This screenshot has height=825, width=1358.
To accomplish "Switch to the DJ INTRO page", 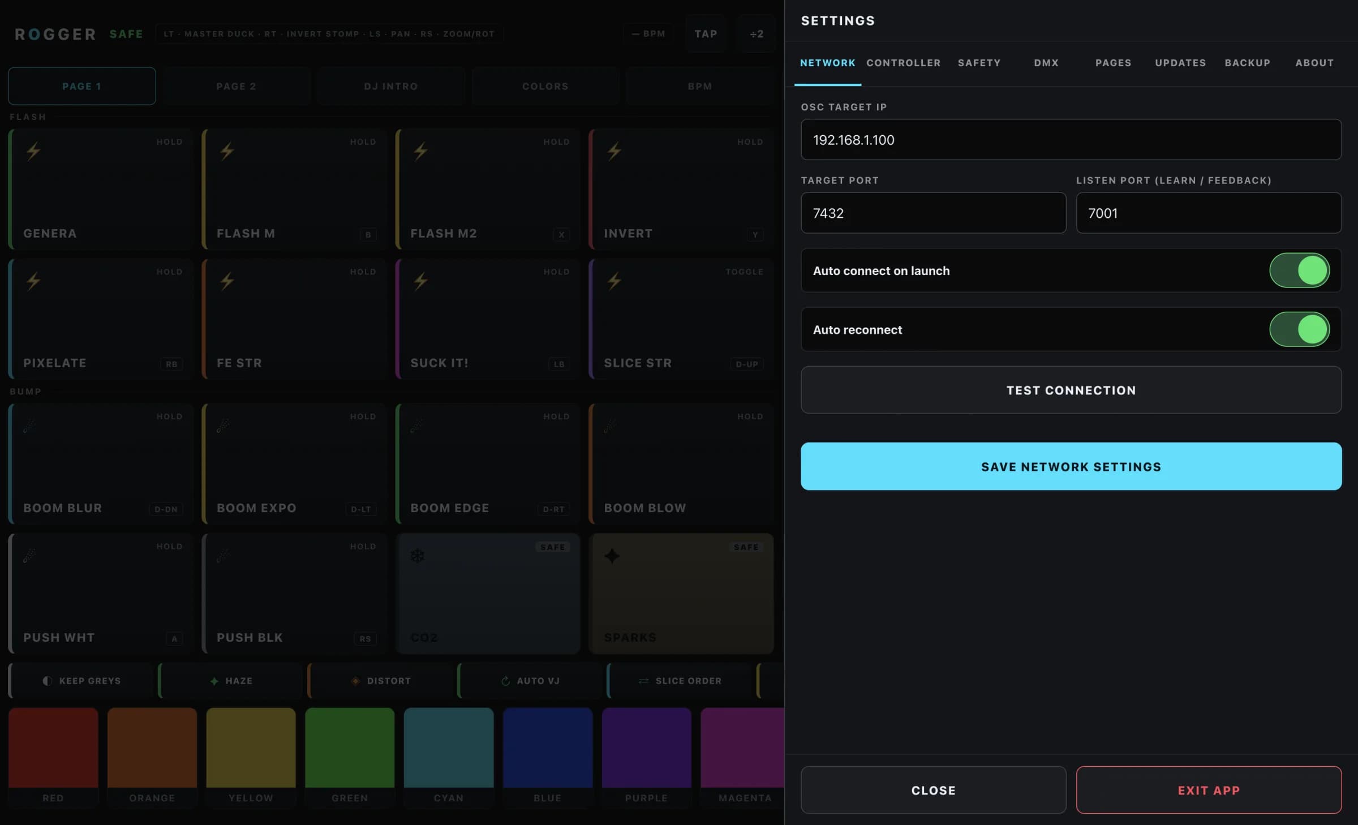I will [390, 86].
